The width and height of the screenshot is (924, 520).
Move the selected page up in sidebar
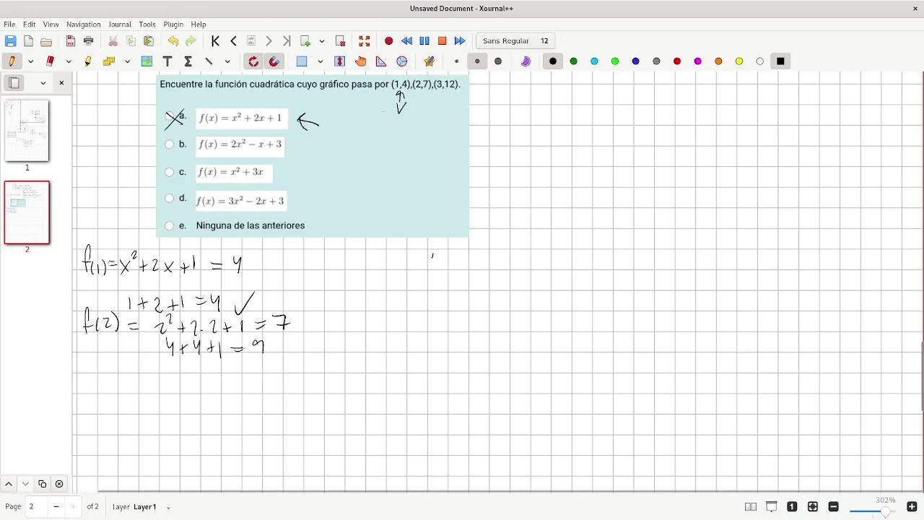[x=9, y=484]
